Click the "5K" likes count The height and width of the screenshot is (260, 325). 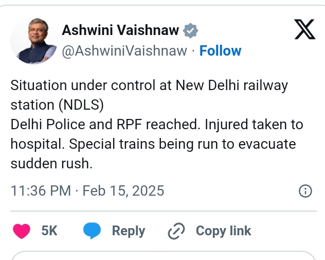tap(49, 231)
